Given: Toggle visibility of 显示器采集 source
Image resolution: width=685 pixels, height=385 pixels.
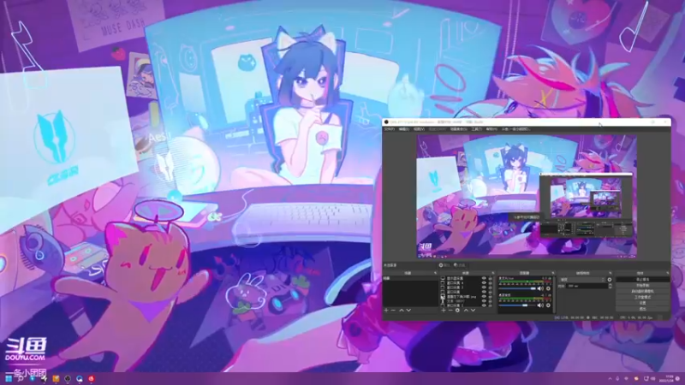Looking at the screenshot, I should (484, 278).
